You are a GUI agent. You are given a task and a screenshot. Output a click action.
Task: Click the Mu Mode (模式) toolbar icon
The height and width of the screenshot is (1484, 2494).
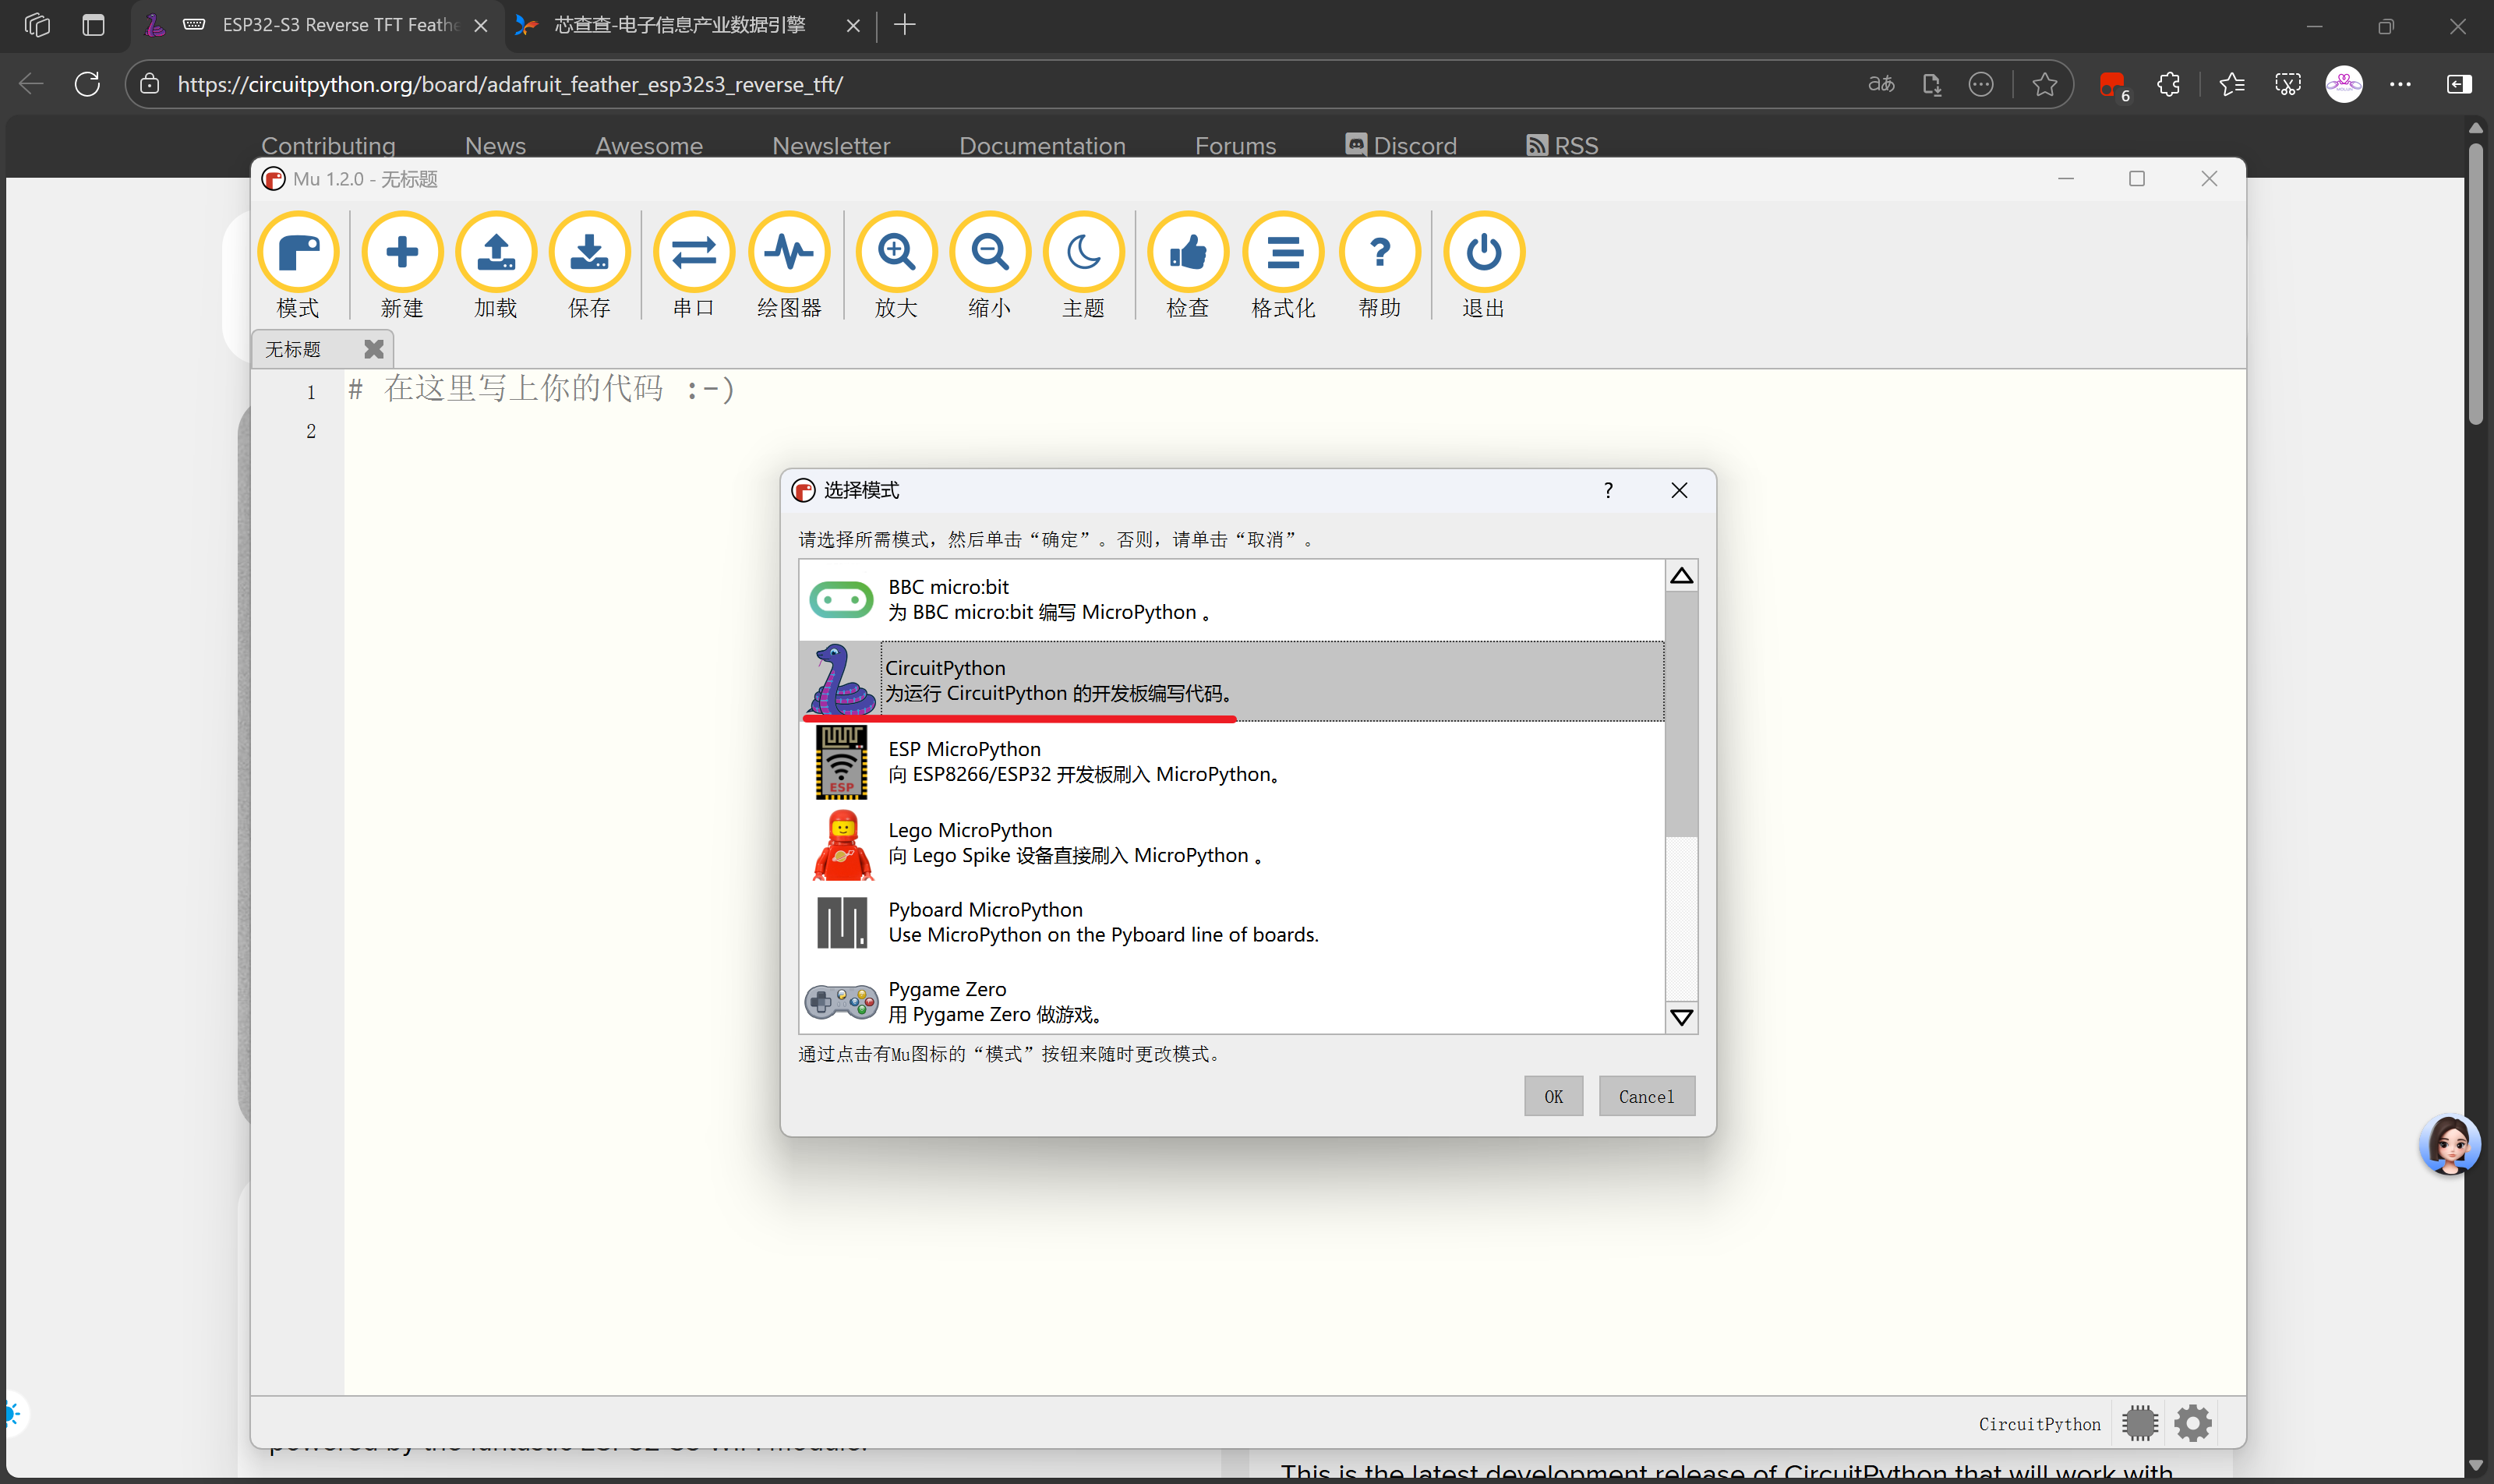tap(298, 253)
